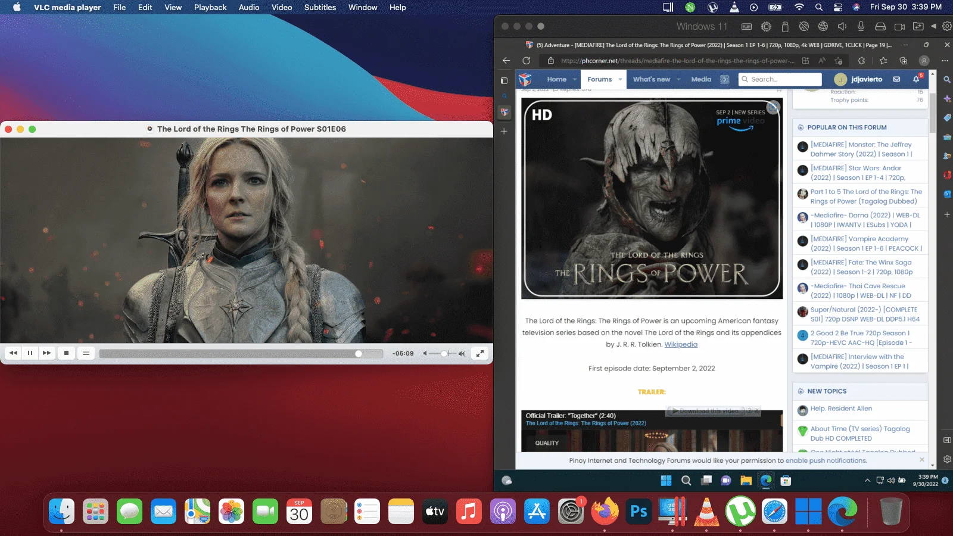Add new tab in Edge sidebar
This screenshot has height=536, width=953.
tap(504, 131)
